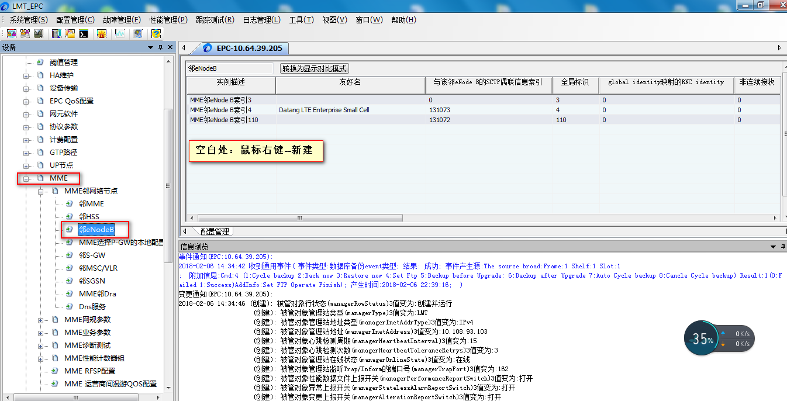This screenshot has width=787, height=401.
Task: Open the 配置管理(C) menu
Action: [75, 20]
